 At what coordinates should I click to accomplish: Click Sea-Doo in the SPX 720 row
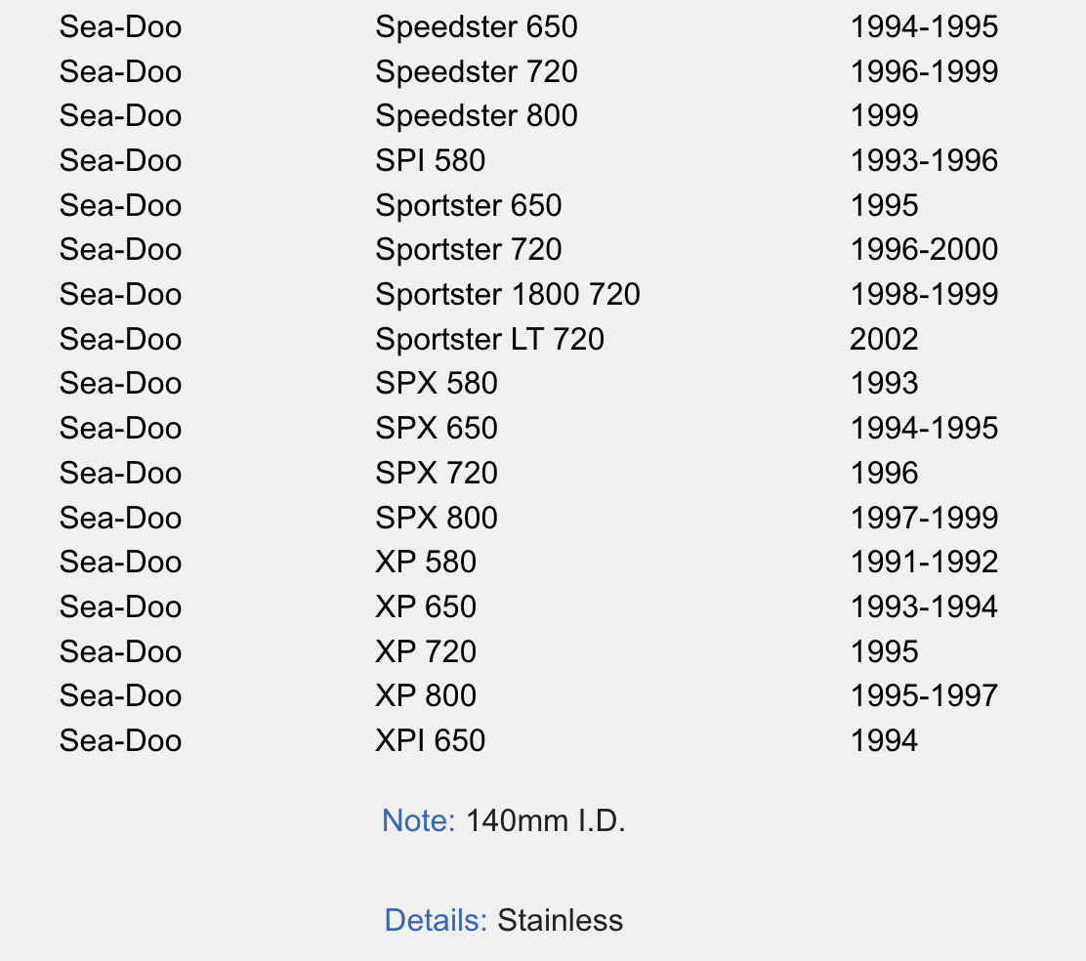click(x=120, y=474)
